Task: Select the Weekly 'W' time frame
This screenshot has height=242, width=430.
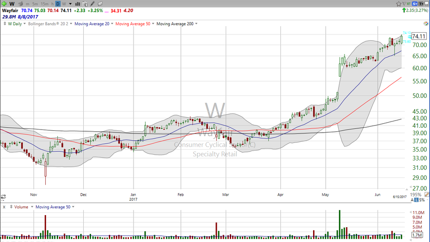Action: (x=64, y=4)
